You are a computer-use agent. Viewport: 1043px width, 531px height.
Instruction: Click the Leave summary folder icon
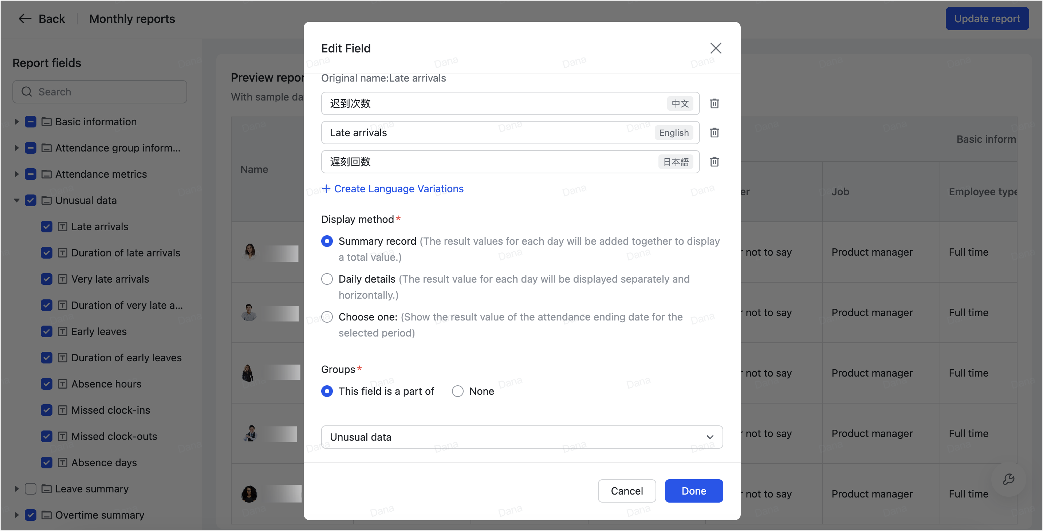(x=47, y=489)
